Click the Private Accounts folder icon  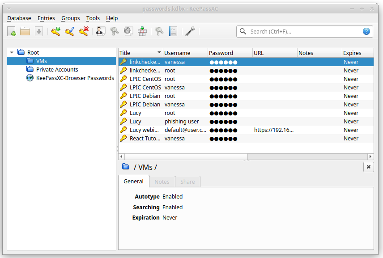tap(30, 69)
